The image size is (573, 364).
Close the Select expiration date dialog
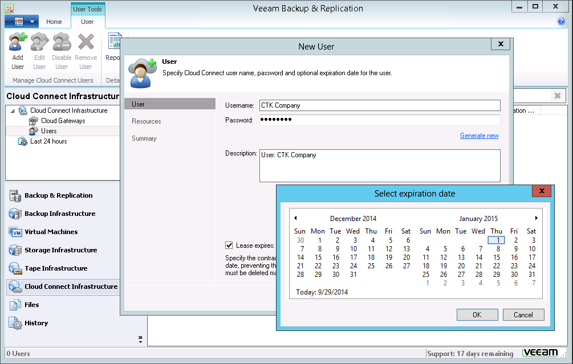[542, 191]
